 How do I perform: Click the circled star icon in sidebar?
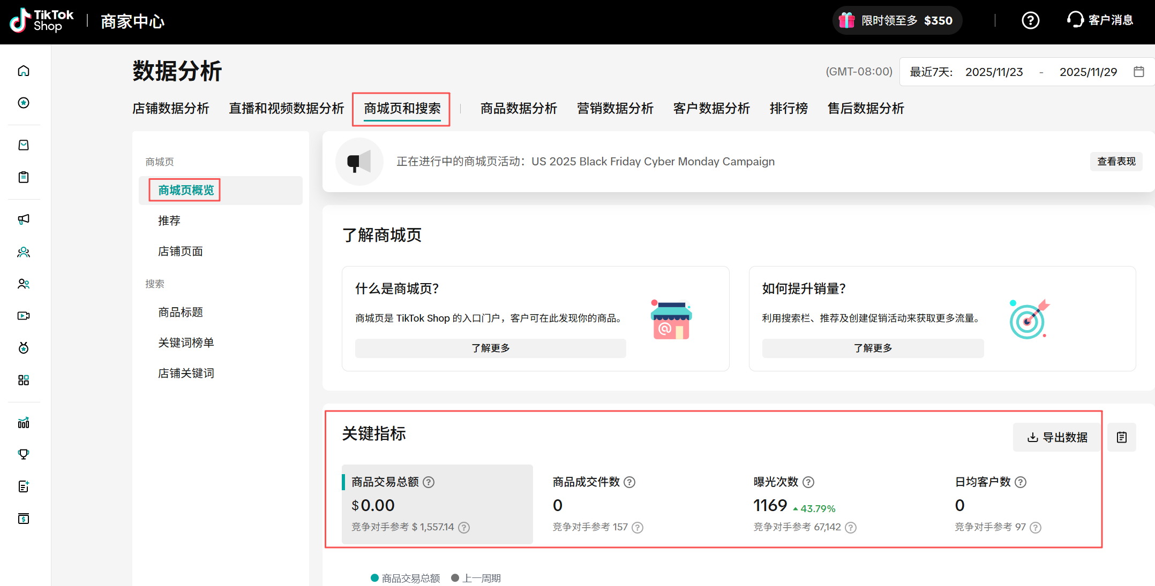tap(24, 103)
